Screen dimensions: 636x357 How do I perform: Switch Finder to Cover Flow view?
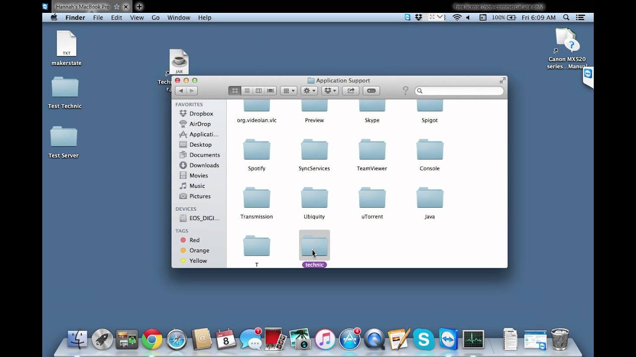(x=270, y=91)
